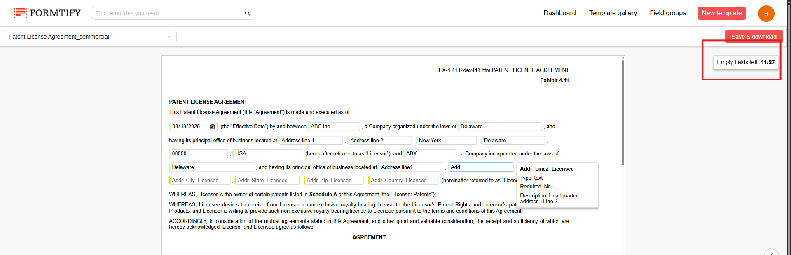
Task: Edit the ABX licensee name field
Action: click(x=430, y=154)
